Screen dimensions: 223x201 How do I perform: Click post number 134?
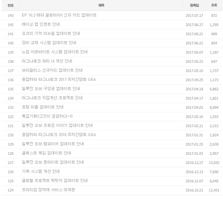tap(11, 98)
